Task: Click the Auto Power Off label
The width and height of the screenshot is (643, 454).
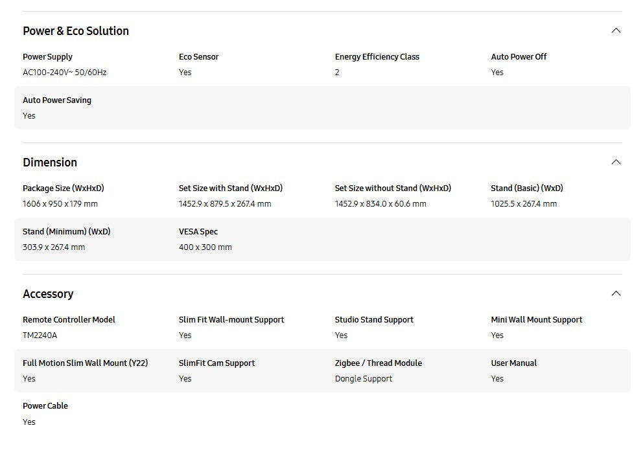Action: 519,57
